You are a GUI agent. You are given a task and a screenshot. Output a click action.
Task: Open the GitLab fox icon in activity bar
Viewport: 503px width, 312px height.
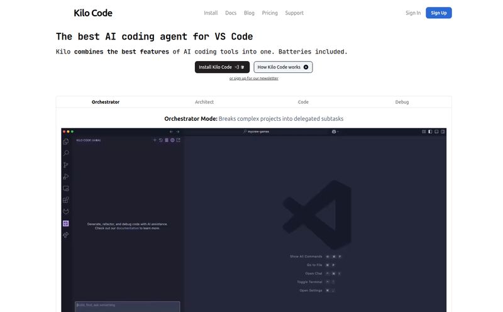coord(66,211)
